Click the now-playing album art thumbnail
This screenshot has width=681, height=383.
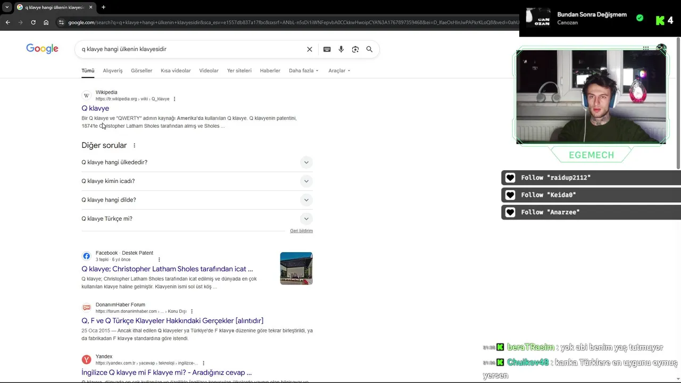(x=538, y=17)
